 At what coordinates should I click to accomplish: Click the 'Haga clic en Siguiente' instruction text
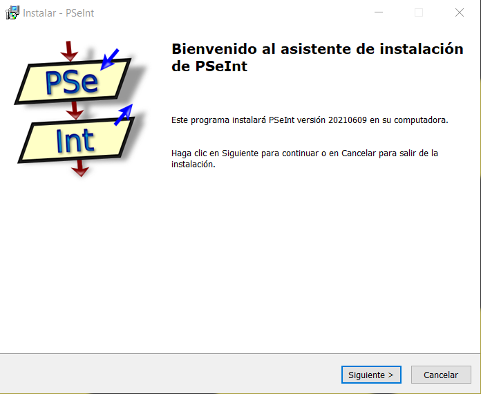[304, 158]
